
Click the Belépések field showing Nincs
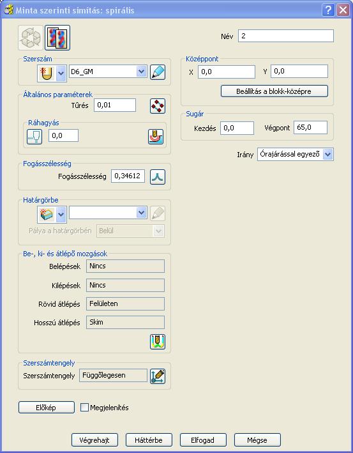[x=125, y=266]
